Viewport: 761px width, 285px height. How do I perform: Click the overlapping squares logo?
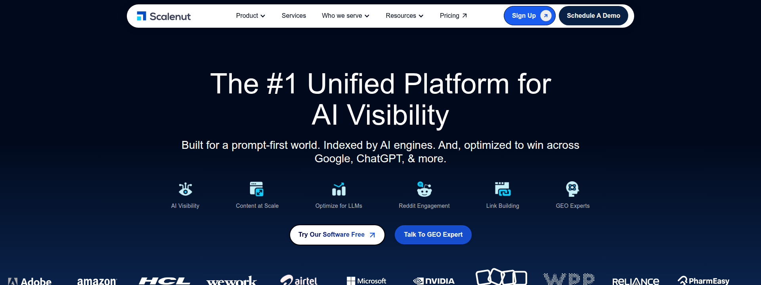pyautogui.click(x=501, y=276)
